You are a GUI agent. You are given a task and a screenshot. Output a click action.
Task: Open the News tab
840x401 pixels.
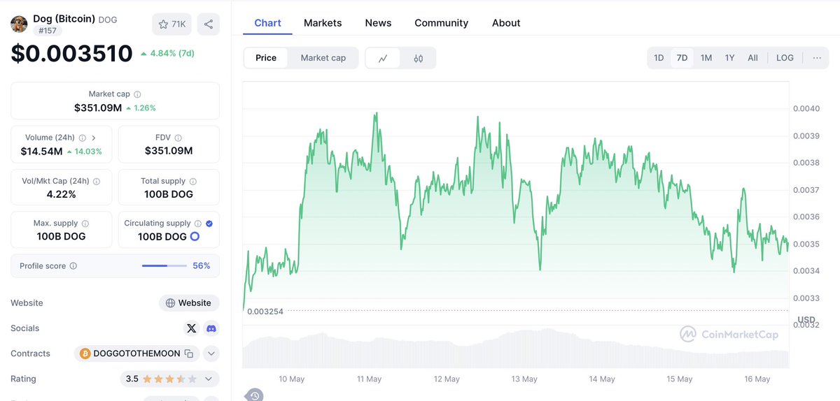[378, 23]
